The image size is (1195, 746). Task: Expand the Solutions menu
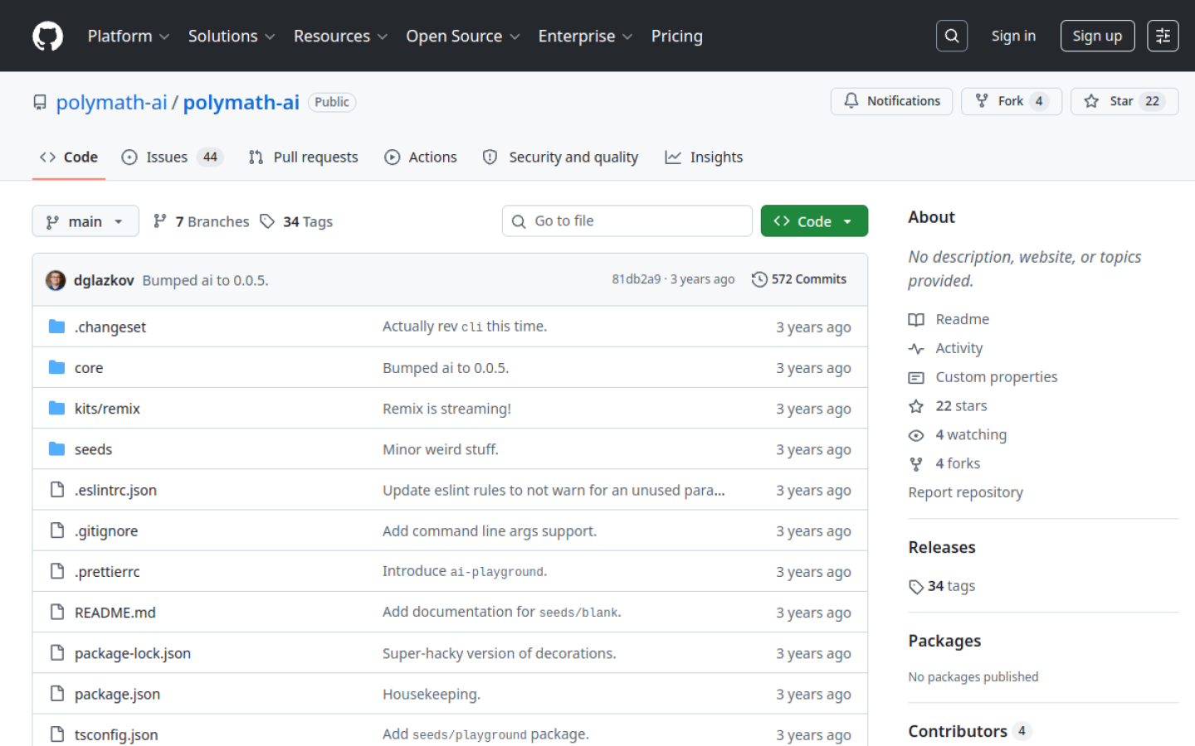pyautogui.click(x=231, y=36)
